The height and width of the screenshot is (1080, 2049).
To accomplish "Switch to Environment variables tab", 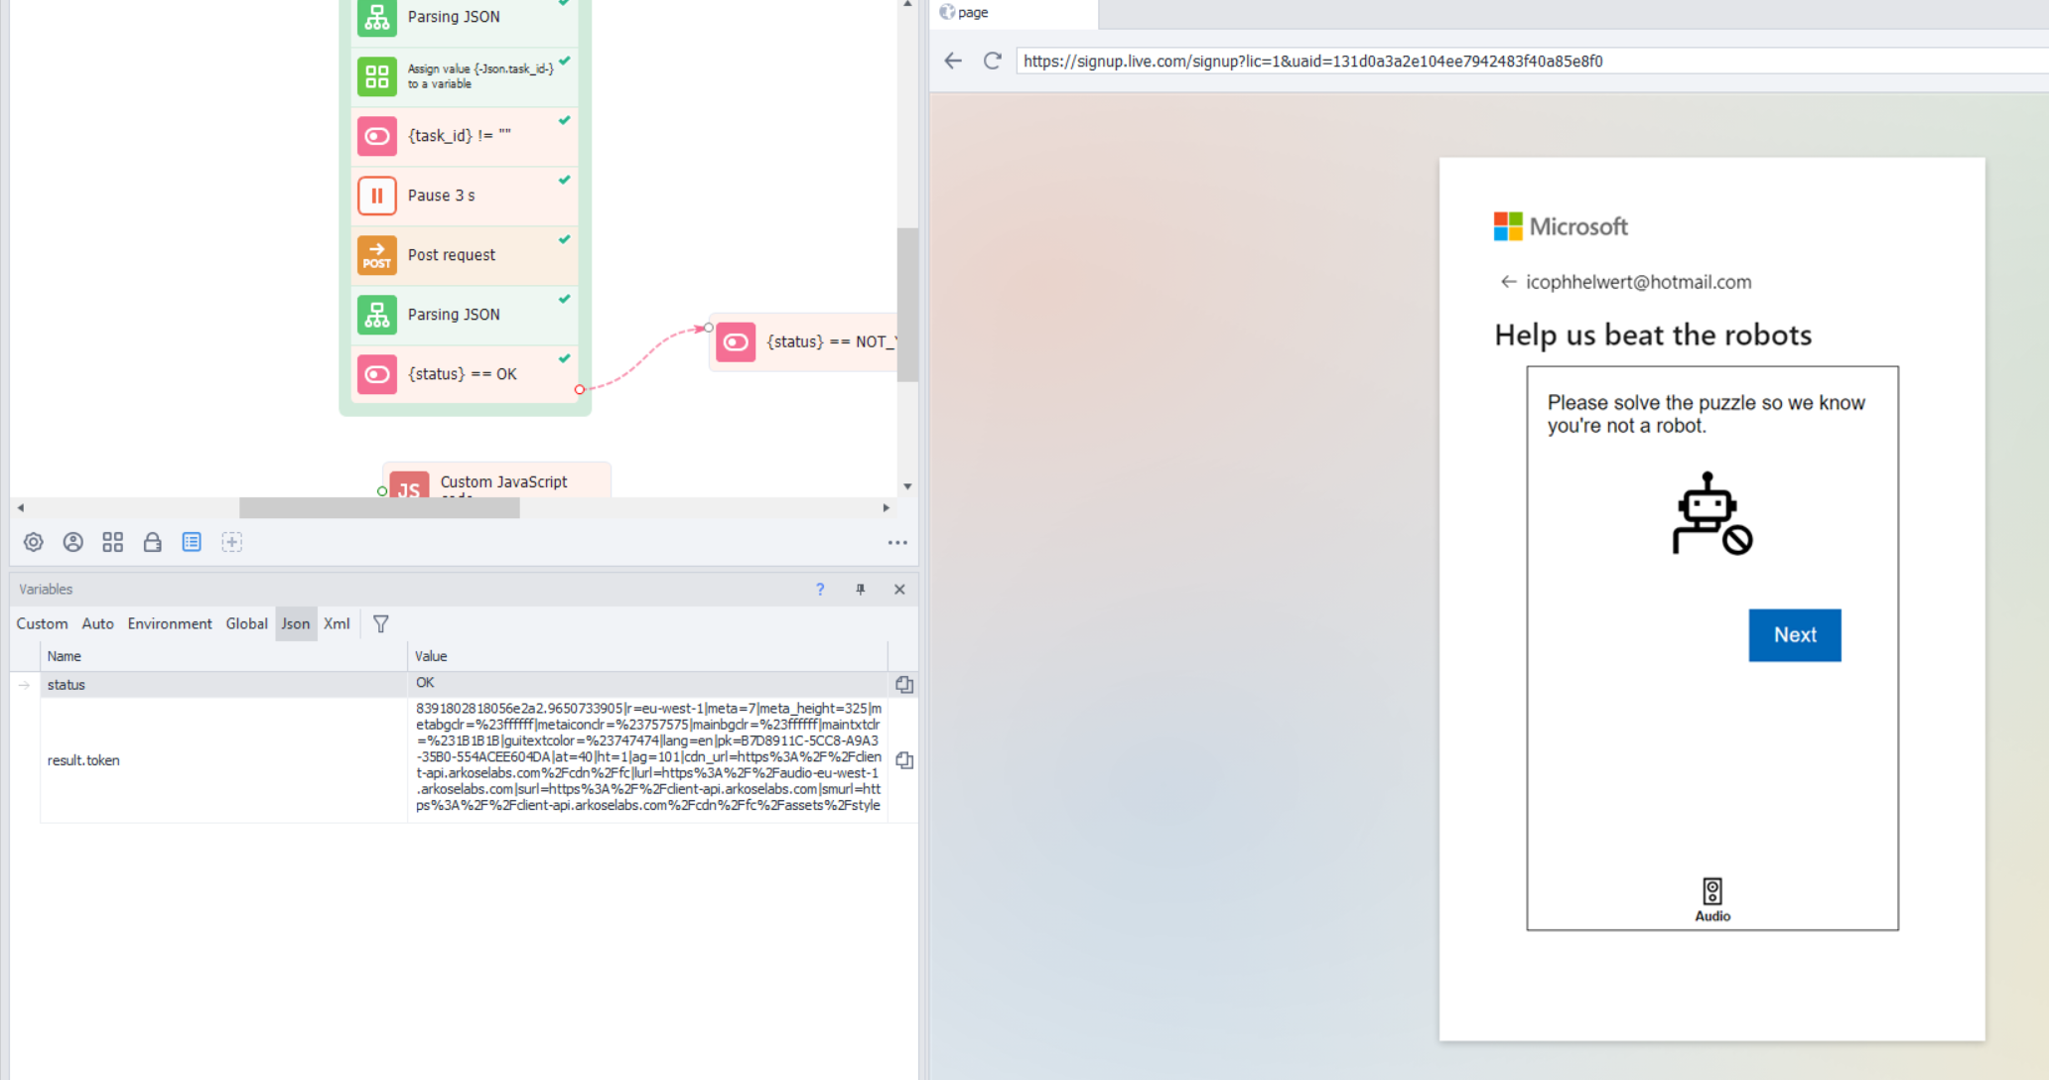I will (170, 623).
